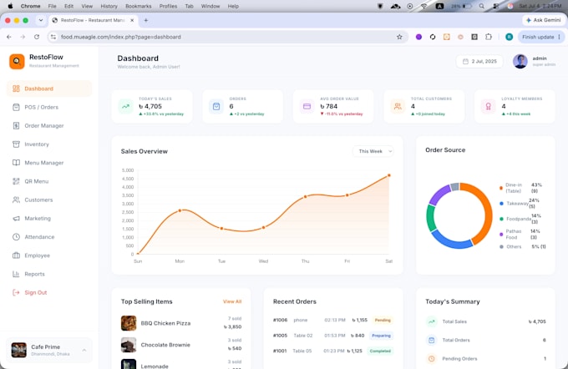Image resolution: width=568 pixels, height=369 pixels.
Task: Click the Marketing megaphone icon
Action: tap(16, 219)
